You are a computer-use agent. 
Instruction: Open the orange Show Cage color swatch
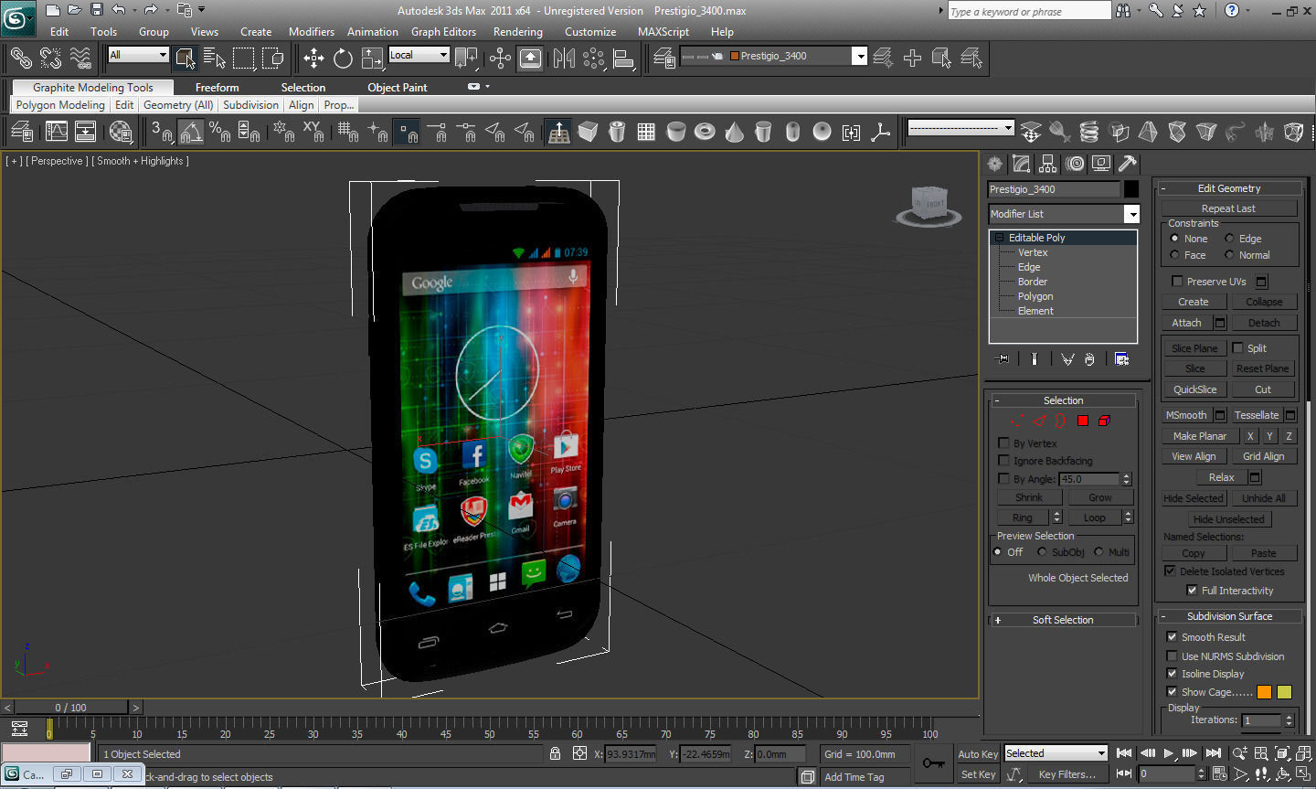point(1265,692)
